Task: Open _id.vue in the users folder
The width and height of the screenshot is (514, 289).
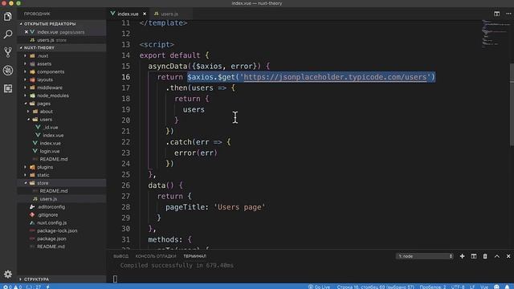Action: 51,128
